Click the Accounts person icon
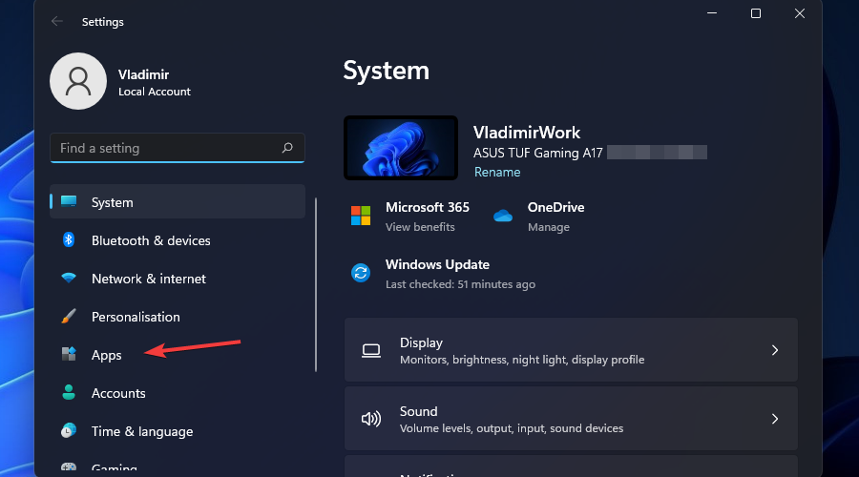The height and width of the screenshot is (477, 859). 69,393
